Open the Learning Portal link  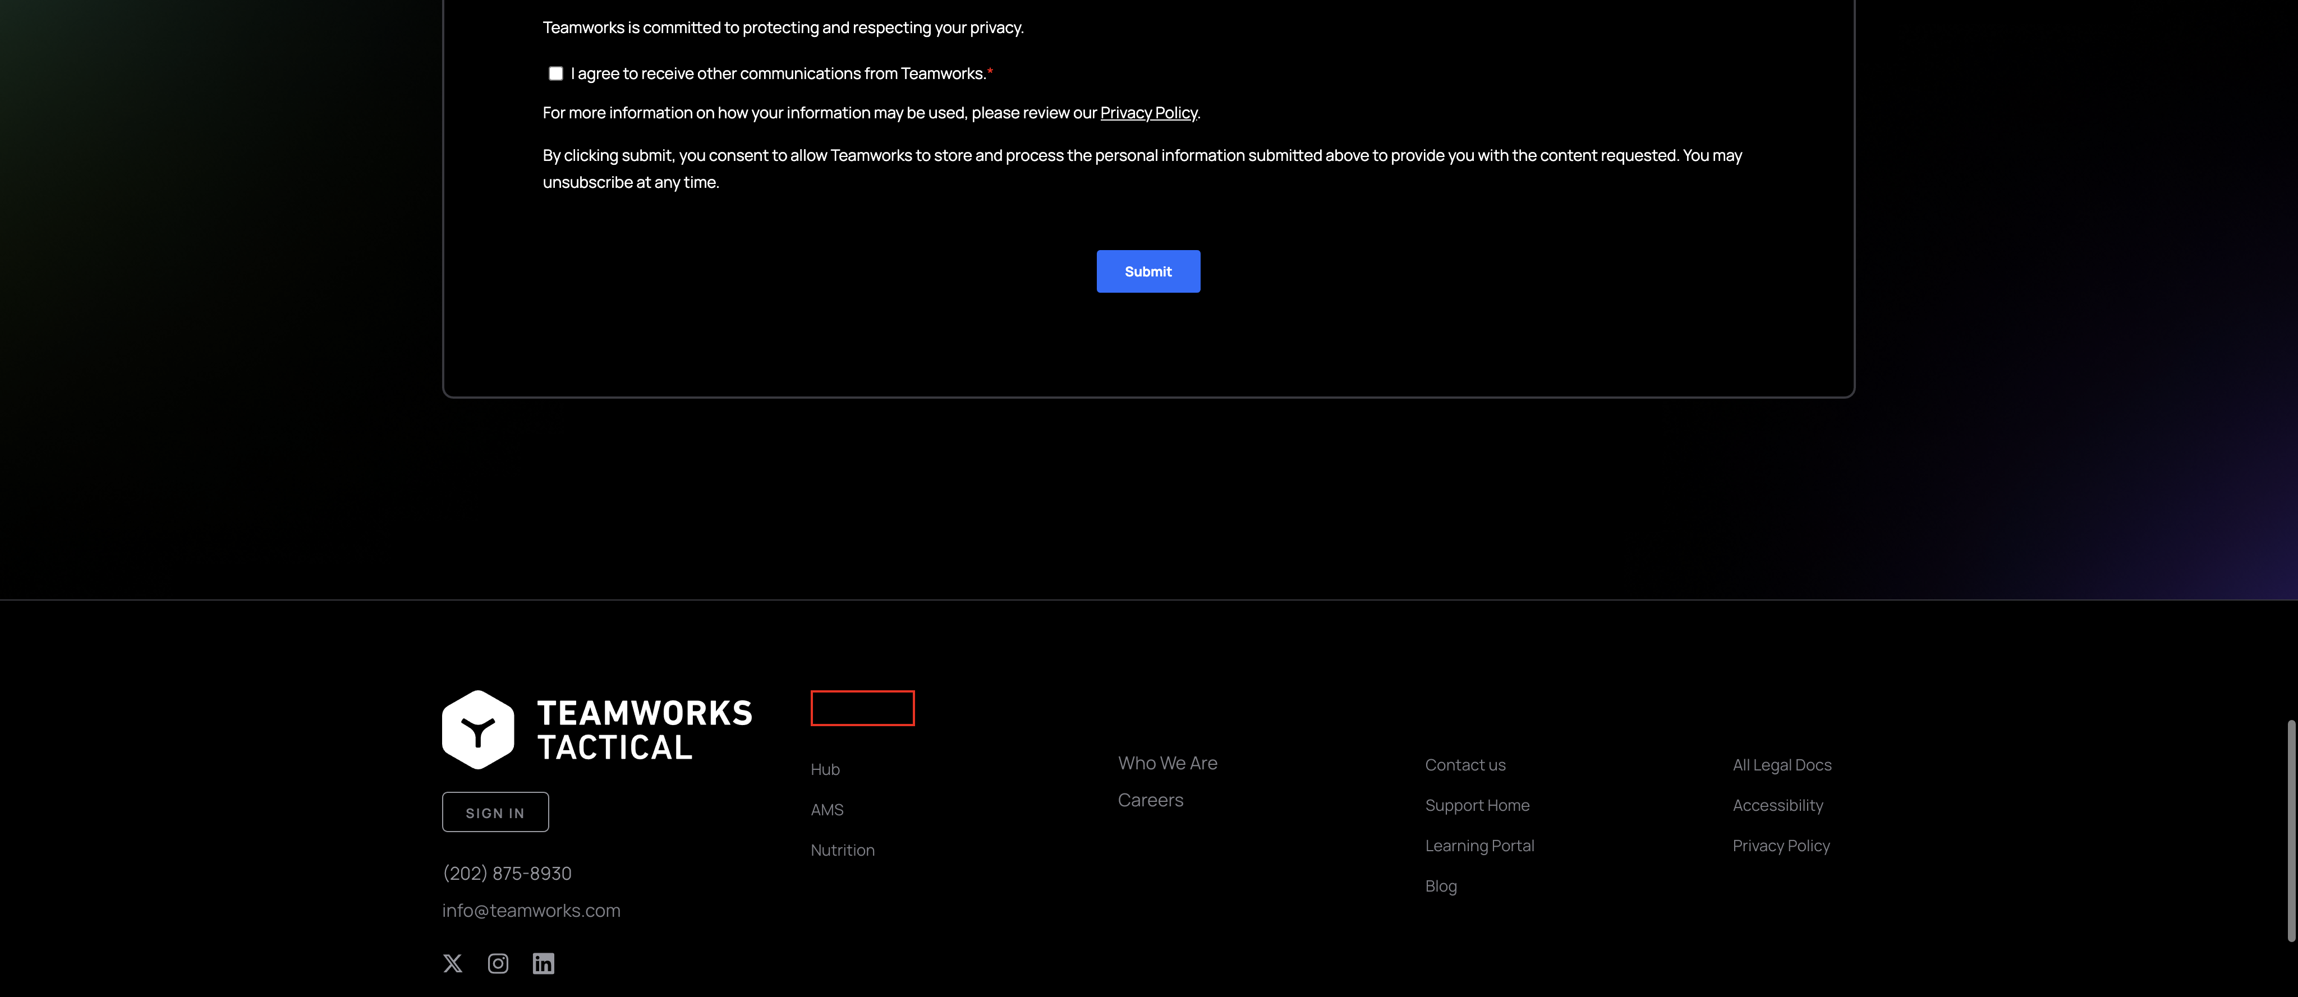1479,846
